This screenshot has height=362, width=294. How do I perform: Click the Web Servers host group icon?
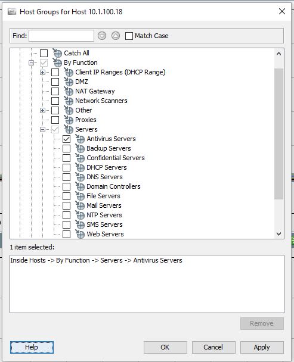click(x=80, y=234)
